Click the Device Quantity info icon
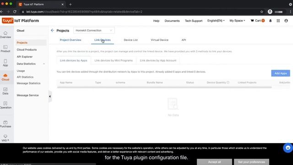The image size is (293, 165). pyautogui.click(x=228, y=82)
